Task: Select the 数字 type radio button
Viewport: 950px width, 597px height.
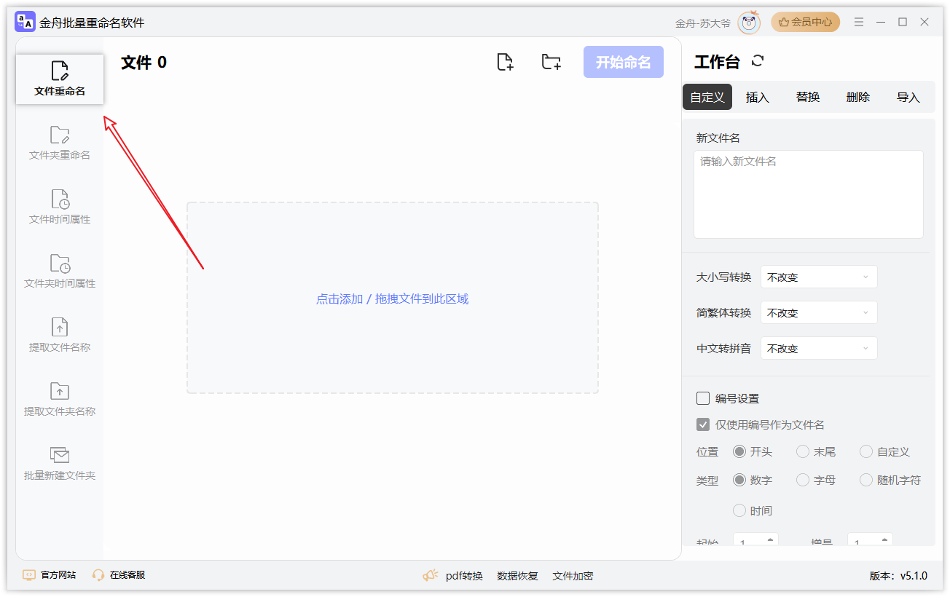Action: pyautogui.click(x=739, y=480)
